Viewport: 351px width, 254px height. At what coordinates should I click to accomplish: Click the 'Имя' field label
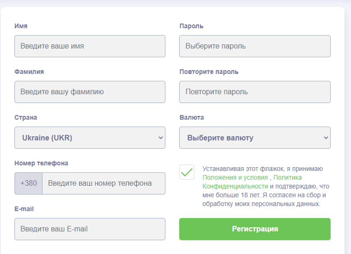[21, 26]
